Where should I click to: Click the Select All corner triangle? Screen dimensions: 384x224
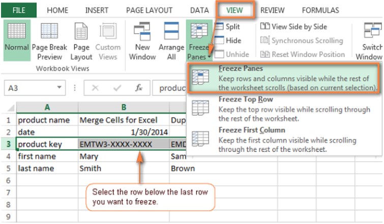[10, 107]
